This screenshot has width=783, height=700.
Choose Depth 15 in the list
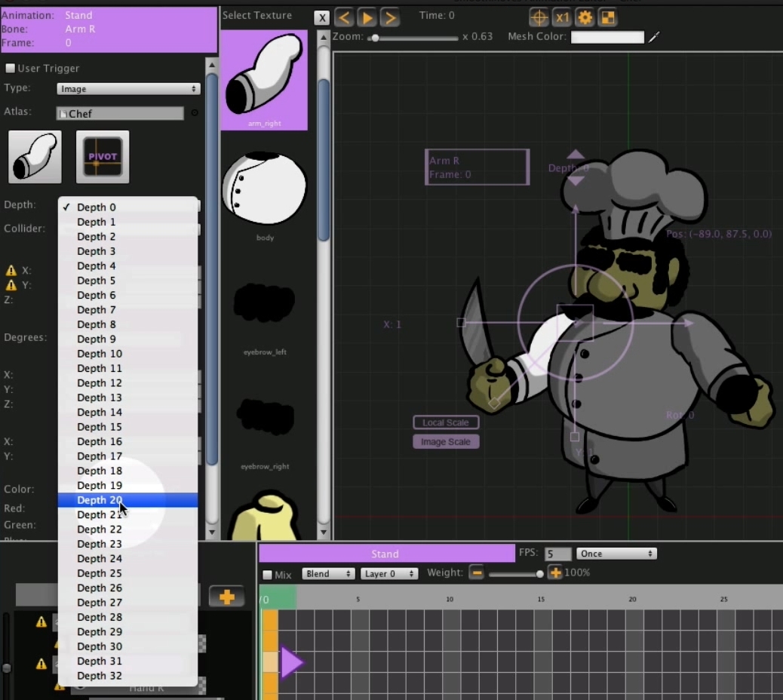coord(127,427)
